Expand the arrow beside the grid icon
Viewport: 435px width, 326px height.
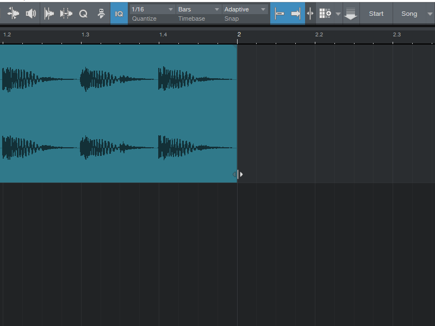[x=338, y=14]
